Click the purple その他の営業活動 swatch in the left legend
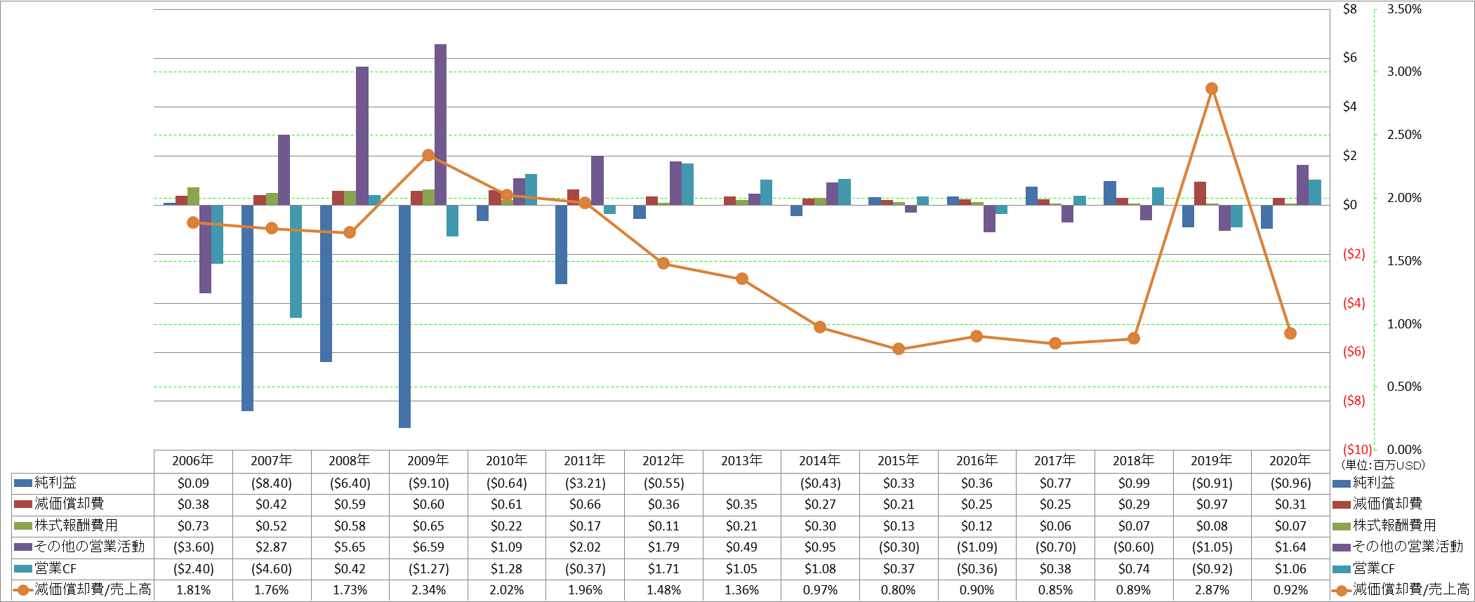This screenshot has height=602, width=1475. pyautogui.click(x=23, y=547)
